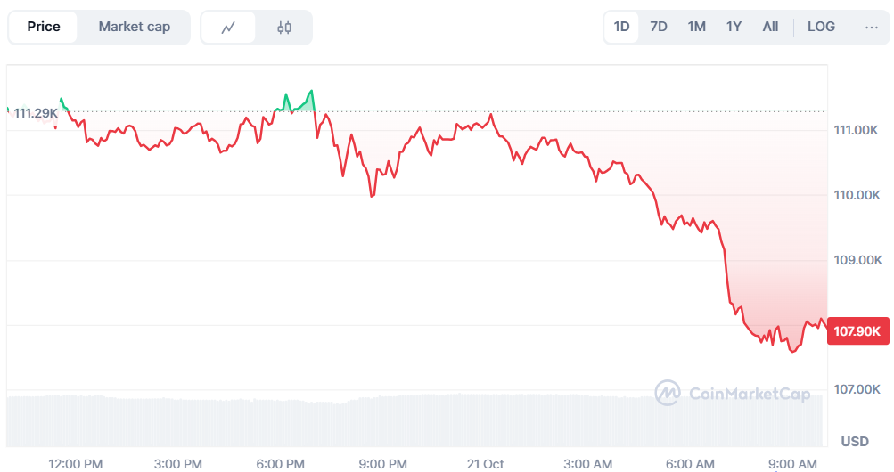Viewport: 894px width, 472px height.
Task: Click the 111.29K opening price label
Action: pos(36,113)
